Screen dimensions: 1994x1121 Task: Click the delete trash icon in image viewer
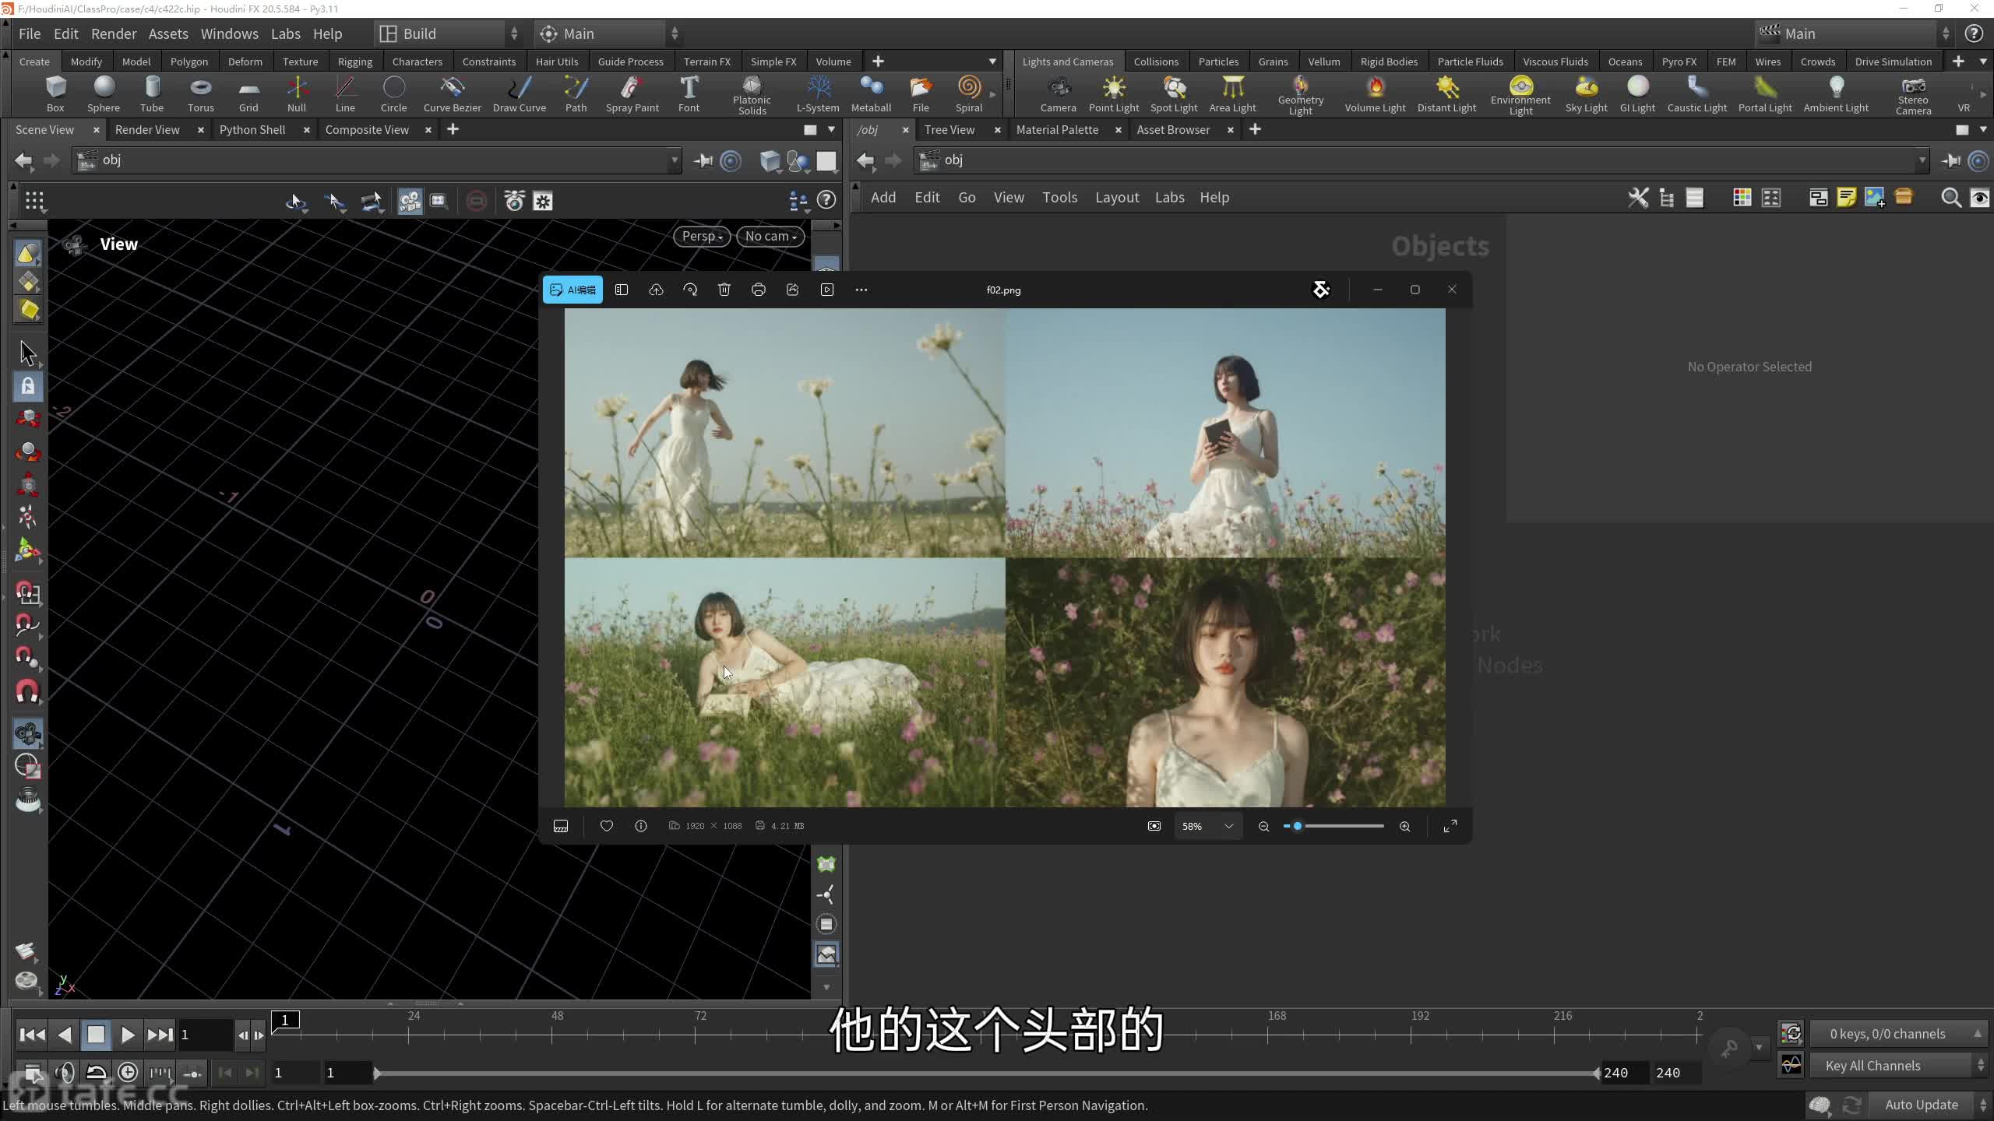(724, 290)
